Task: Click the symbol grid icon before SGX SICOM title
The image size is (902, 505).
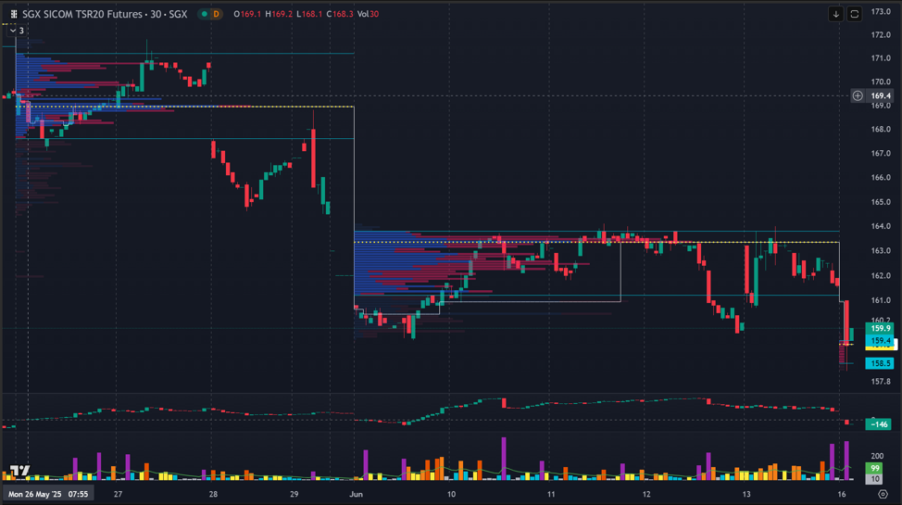Action: tap(14, 14)
